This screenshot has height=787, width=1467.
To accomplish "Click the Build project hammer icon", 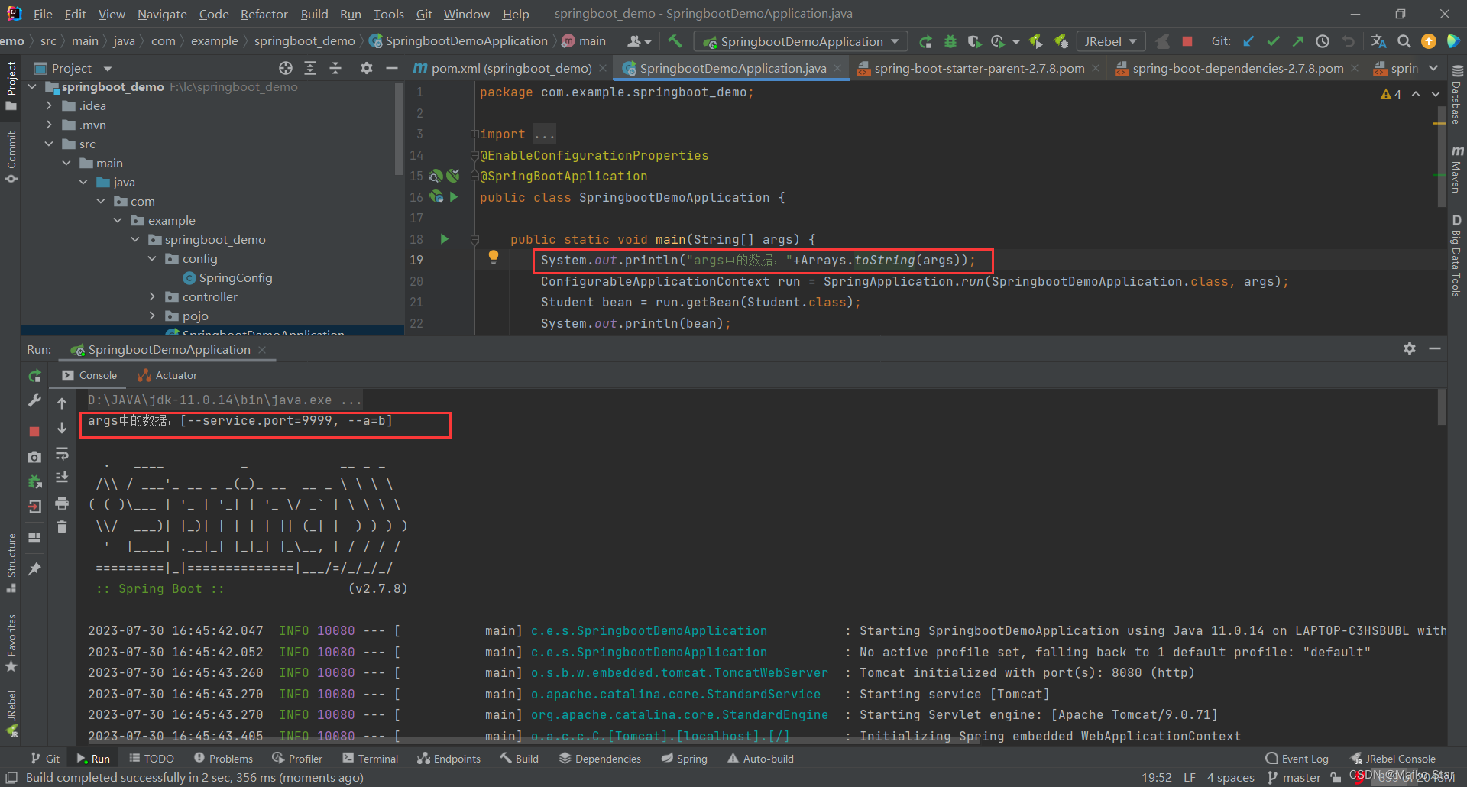I will [675, 41].
